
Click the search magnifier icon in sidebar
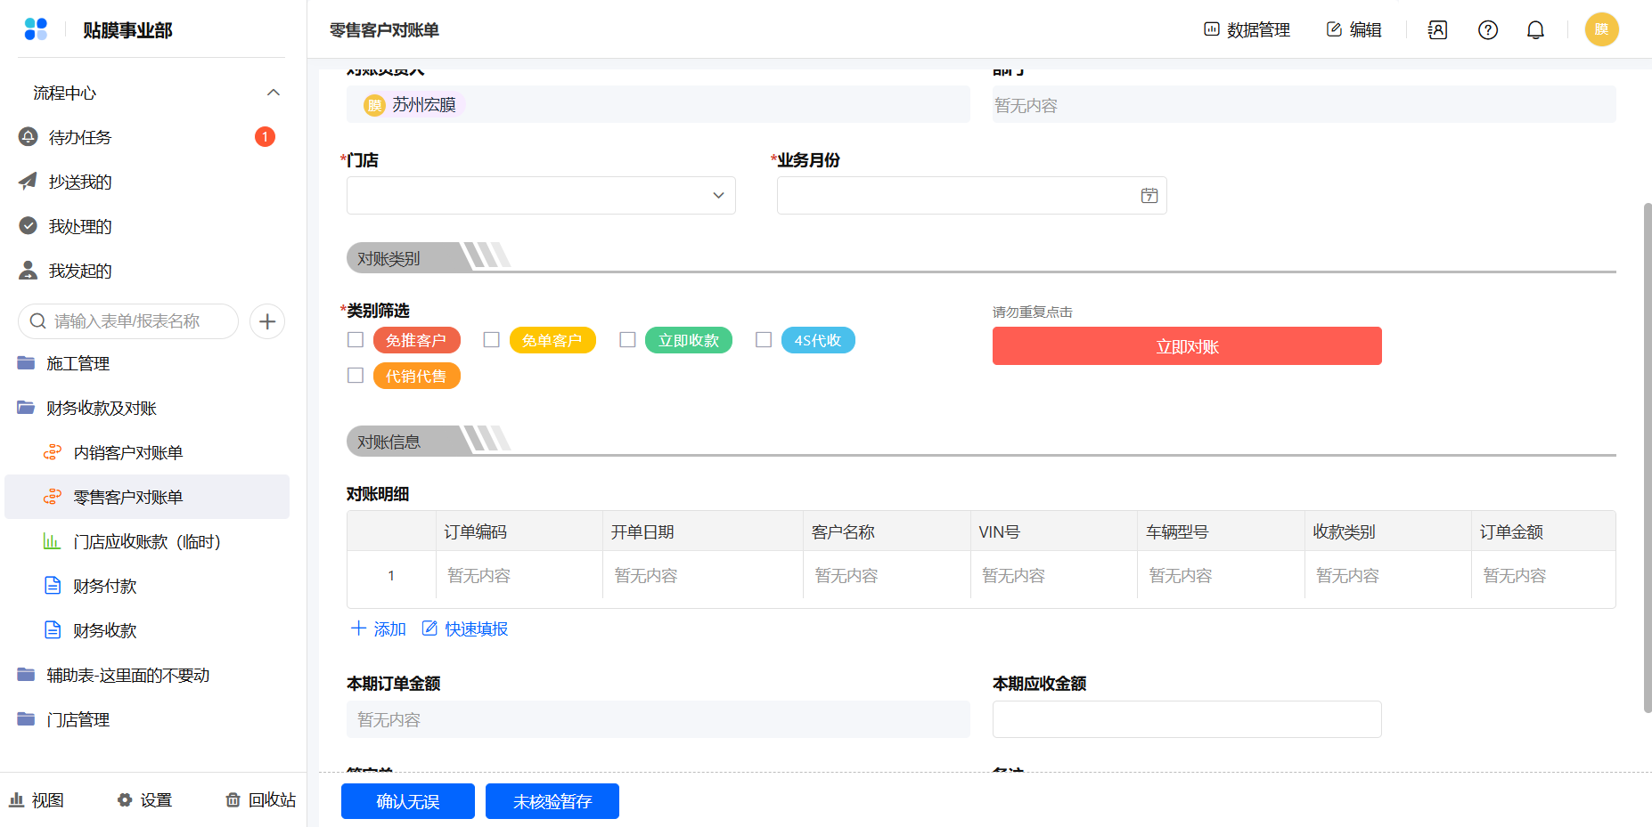click(38, 321)
